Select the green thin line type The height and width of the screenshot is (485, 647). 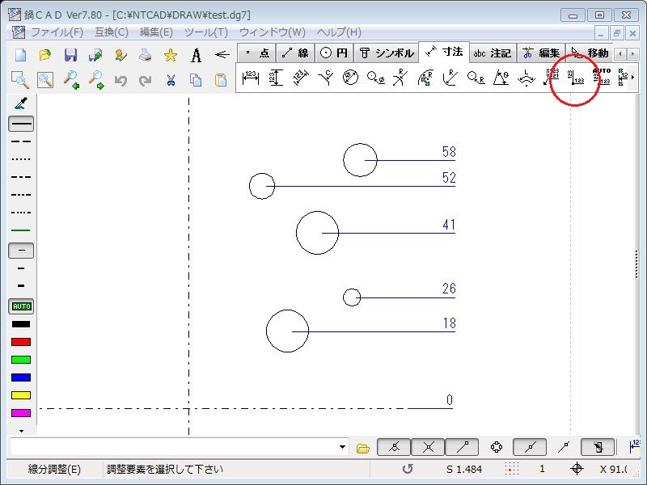[x=21, y=230]
